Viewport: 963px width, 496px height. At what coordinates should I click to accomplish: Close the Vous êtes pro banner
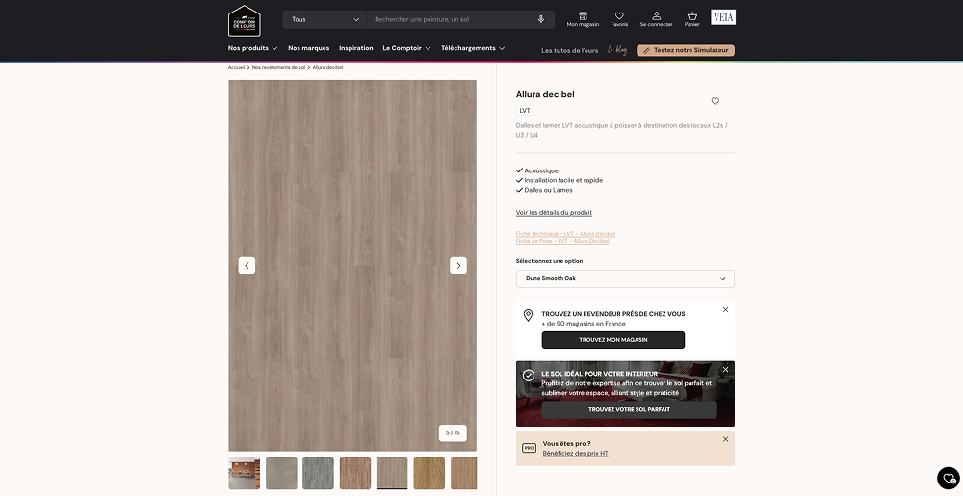[x=725, y=439]
